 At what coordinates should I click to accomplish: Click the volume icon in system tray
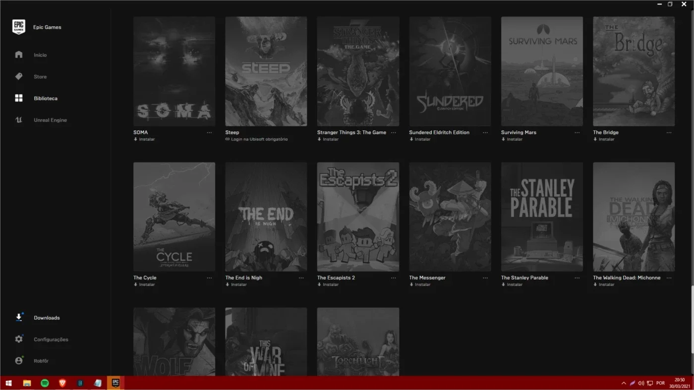[641, 383]
